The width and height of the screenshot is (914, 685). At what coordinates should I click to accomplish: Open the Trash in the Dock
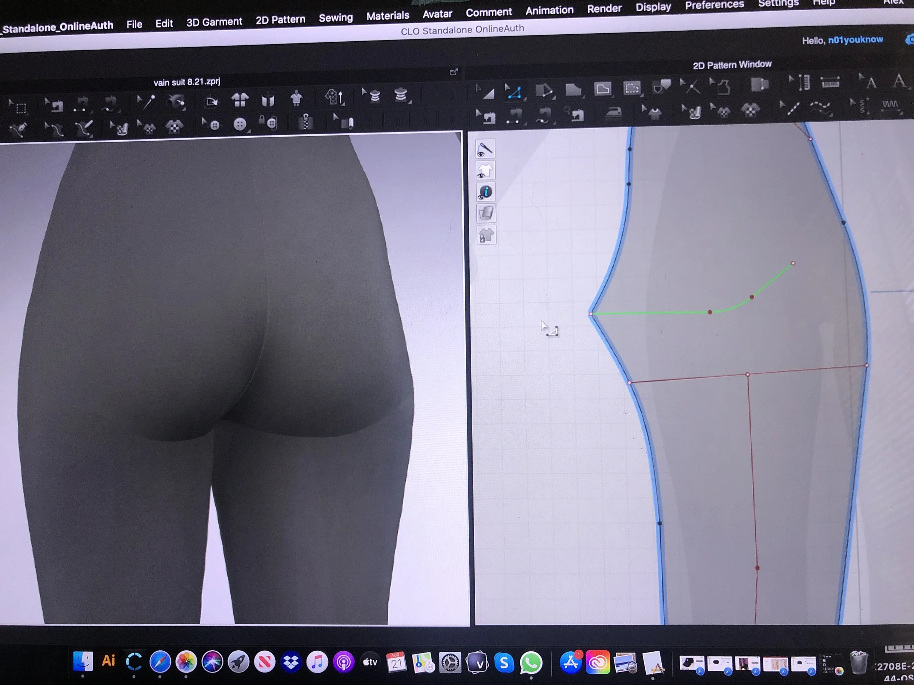tap(858, 662)
